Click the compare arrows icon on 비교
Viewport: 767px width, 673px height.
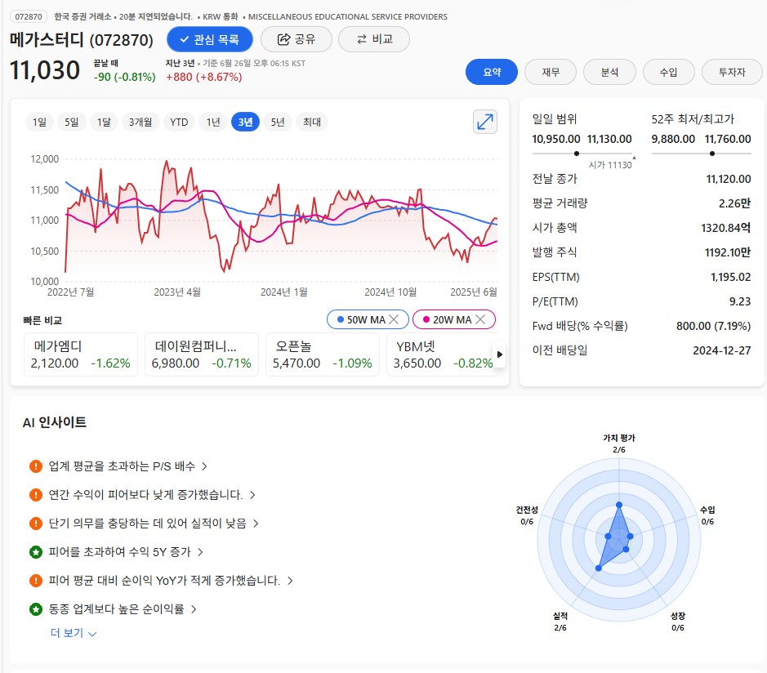[x=362, y=39]
